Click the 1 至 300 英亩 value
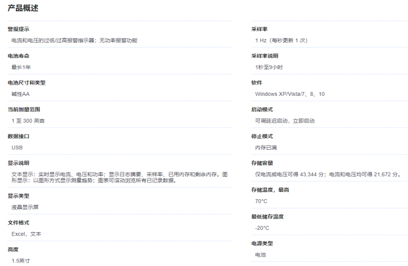 [28, 121]
